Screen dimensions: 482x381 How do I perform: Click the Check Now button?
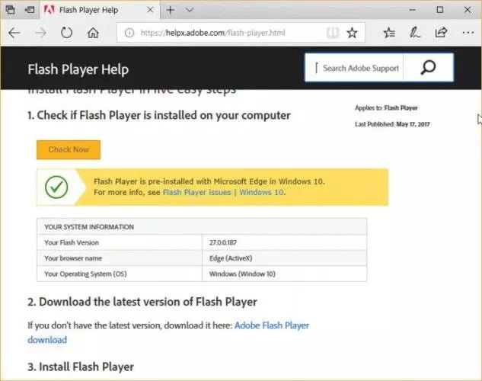(x=69, y=150)
